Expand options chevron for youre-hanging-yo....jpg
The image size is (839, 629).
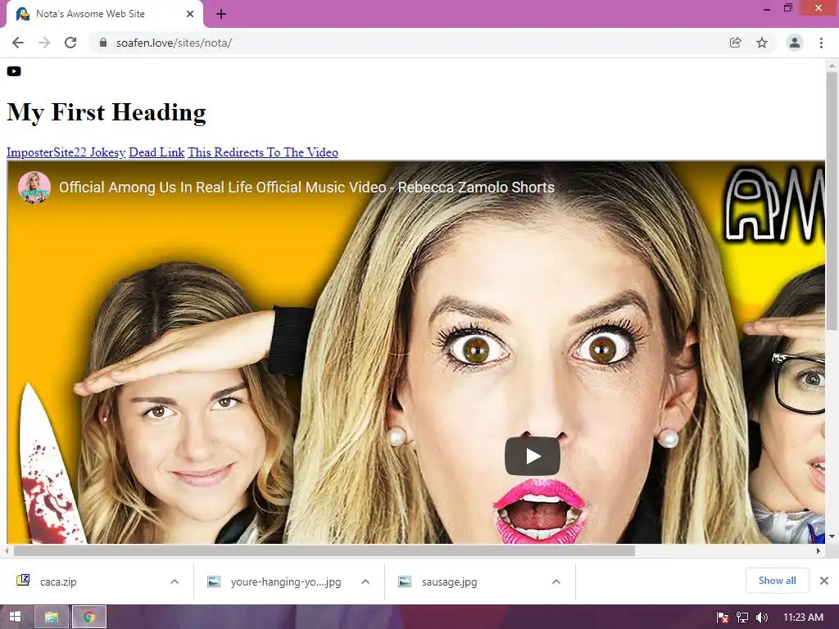point(365,581)
